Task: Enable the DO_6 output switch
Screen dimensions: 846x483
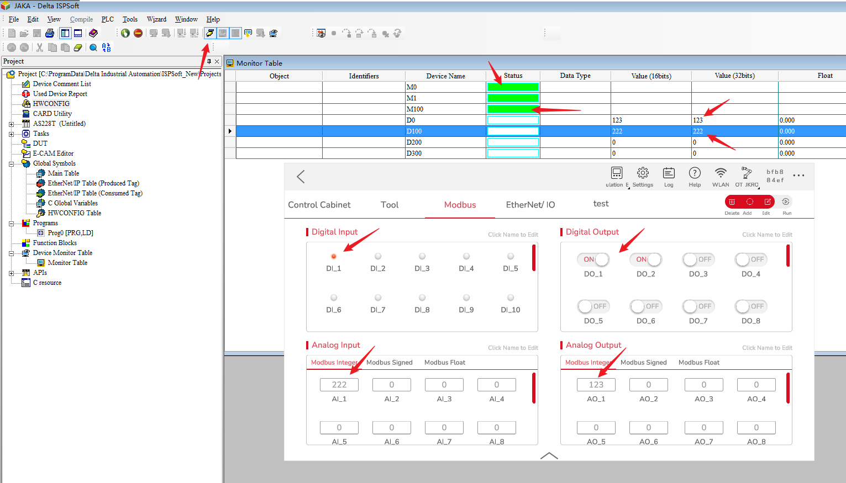Action: (x=645, y=306)
